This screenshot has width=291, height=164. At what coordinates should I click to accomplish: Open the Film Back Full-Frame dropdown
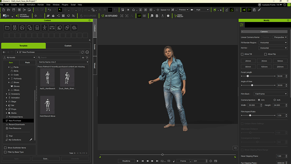coord(271,94)
